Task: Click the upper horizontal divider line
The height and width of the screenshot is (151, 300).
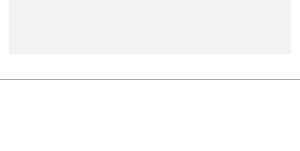Action: click(x=150, y=79)
